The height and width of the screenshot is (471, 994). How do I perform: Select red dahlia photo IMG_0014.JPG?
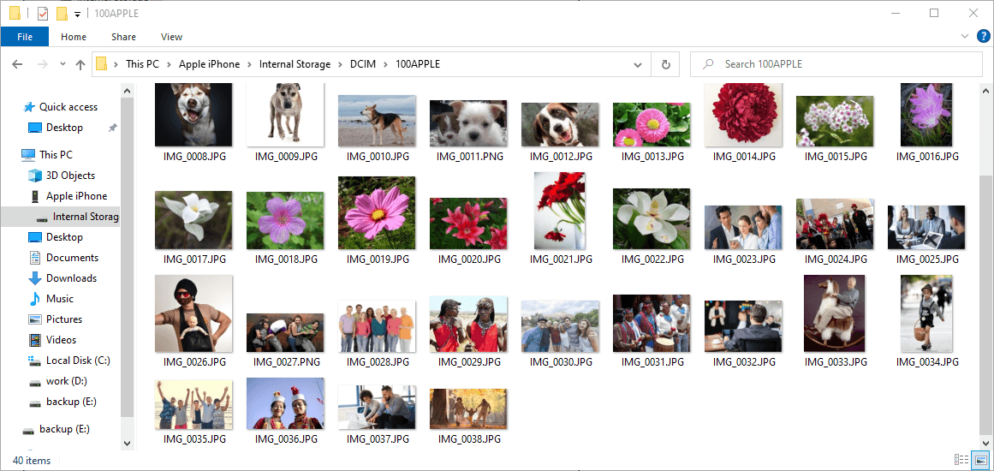coord(743,115)
